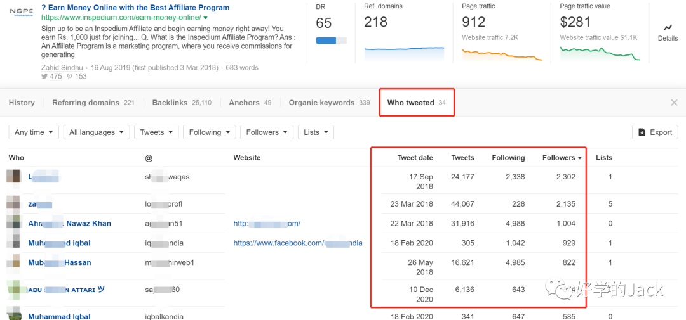Click the orange Page traffic chart
The height and width of the screenshot is (320, 686).
tap(502, 54)
